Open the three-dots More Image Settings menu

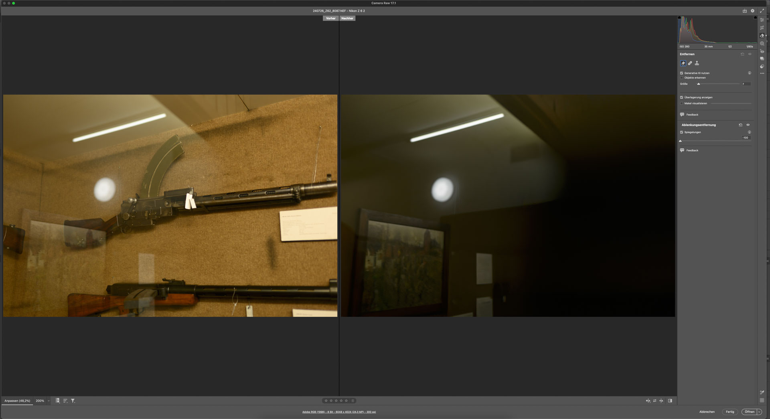[x=762, y=73]
